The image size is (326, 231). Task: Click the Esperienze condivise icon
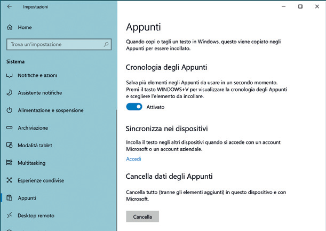10,180
